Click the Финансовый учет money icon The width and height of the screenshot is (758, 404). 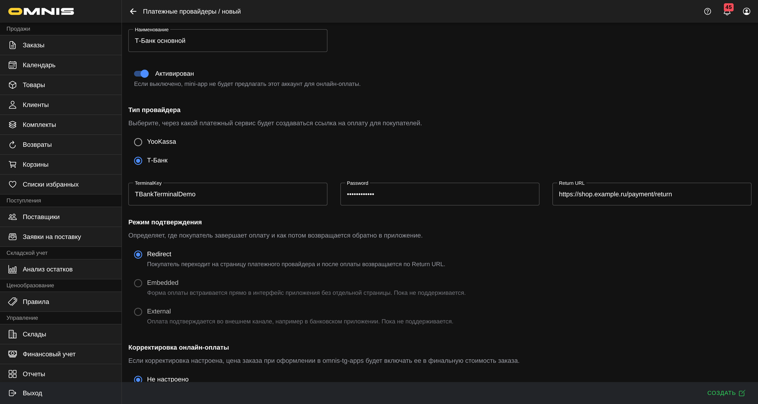coord(13,354)
